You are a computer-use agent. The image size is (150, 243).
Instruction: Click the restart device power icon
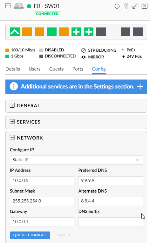117,6
